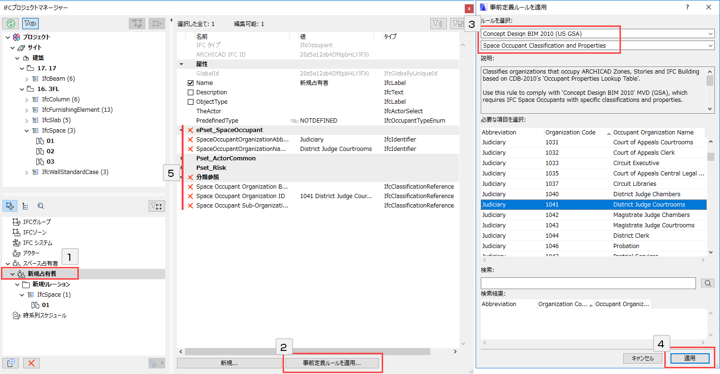Expand the IfcColumn (6) node
This screenshot has width=720, height=374.
click(x=27, y=100)
